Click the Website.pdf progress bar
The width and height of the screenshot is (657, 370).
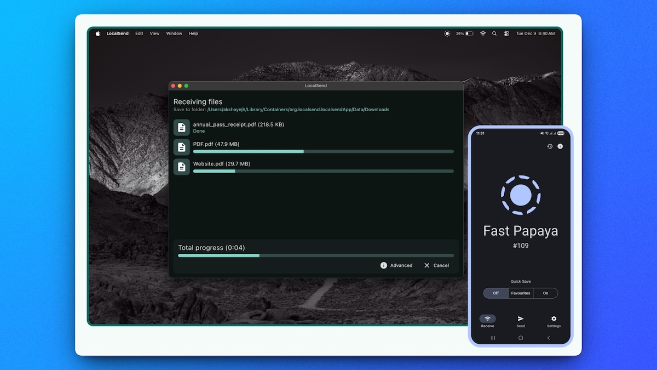point(324,171)
